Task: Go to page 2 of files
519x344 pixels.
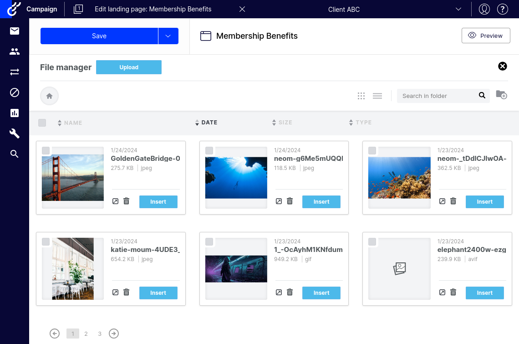Action: (x=86, y=334)
